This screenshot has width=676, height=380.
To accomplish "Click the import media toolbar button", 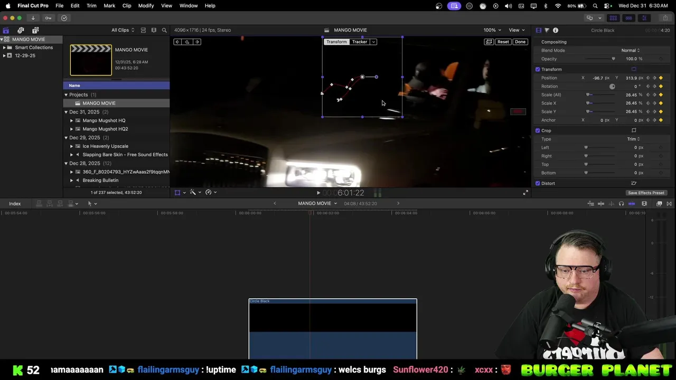I will point(33,18).
